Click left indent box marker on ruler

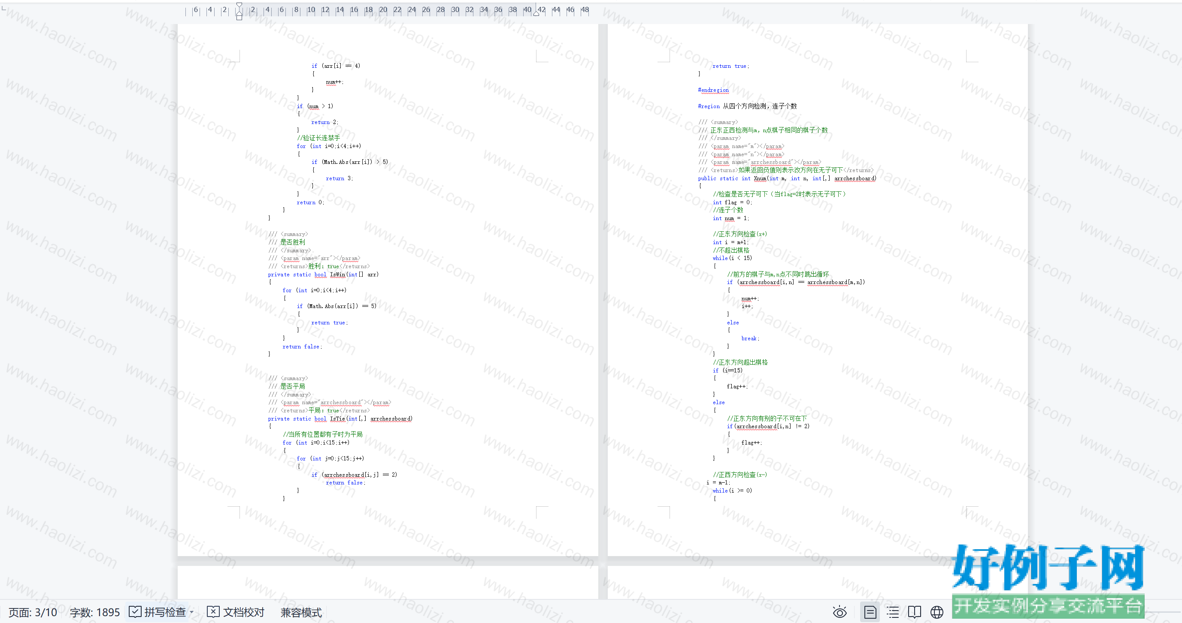point(239,18)
